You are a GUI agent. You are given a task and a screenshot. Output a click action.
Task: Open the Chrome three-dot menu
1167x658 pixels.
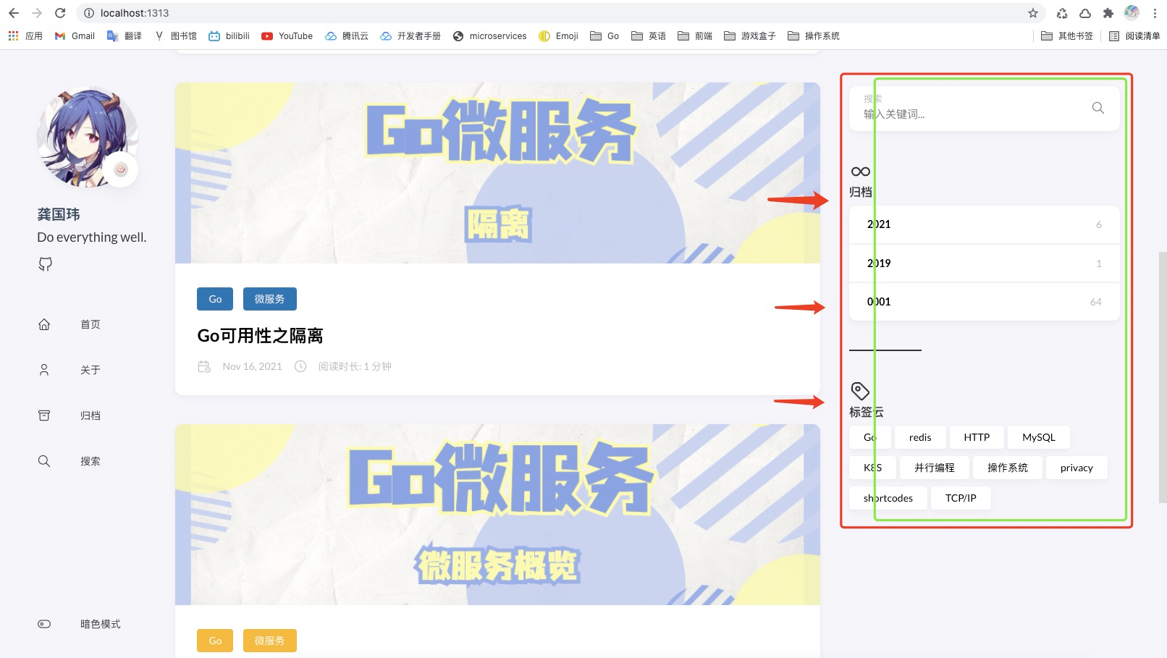(1155, 13)
